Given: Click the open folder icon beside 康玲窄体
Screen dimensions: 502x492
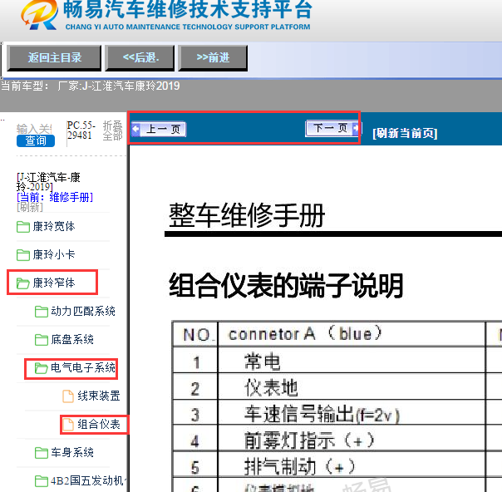Looking at the screenshot, I should pos(23,283).
